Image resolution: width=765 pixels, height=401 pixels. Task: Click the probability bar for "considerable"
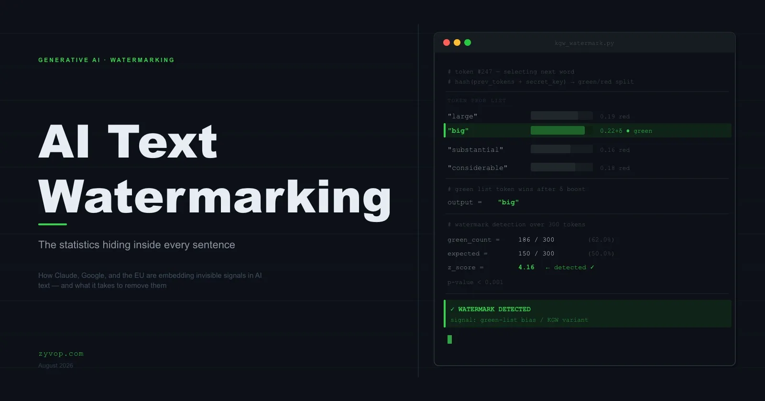click(562, 167)
